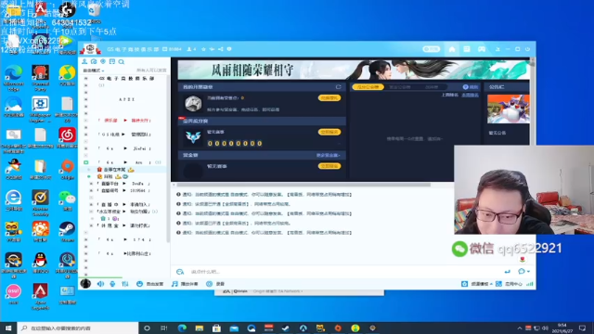Refresh the team info panel
594x334 pixels.
[x=338, y=86]
